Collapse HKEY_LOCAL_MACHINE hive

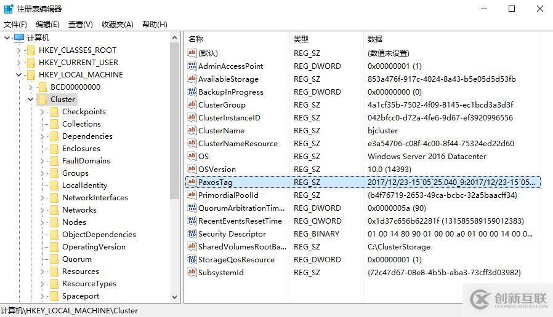(x=18, y=75)
